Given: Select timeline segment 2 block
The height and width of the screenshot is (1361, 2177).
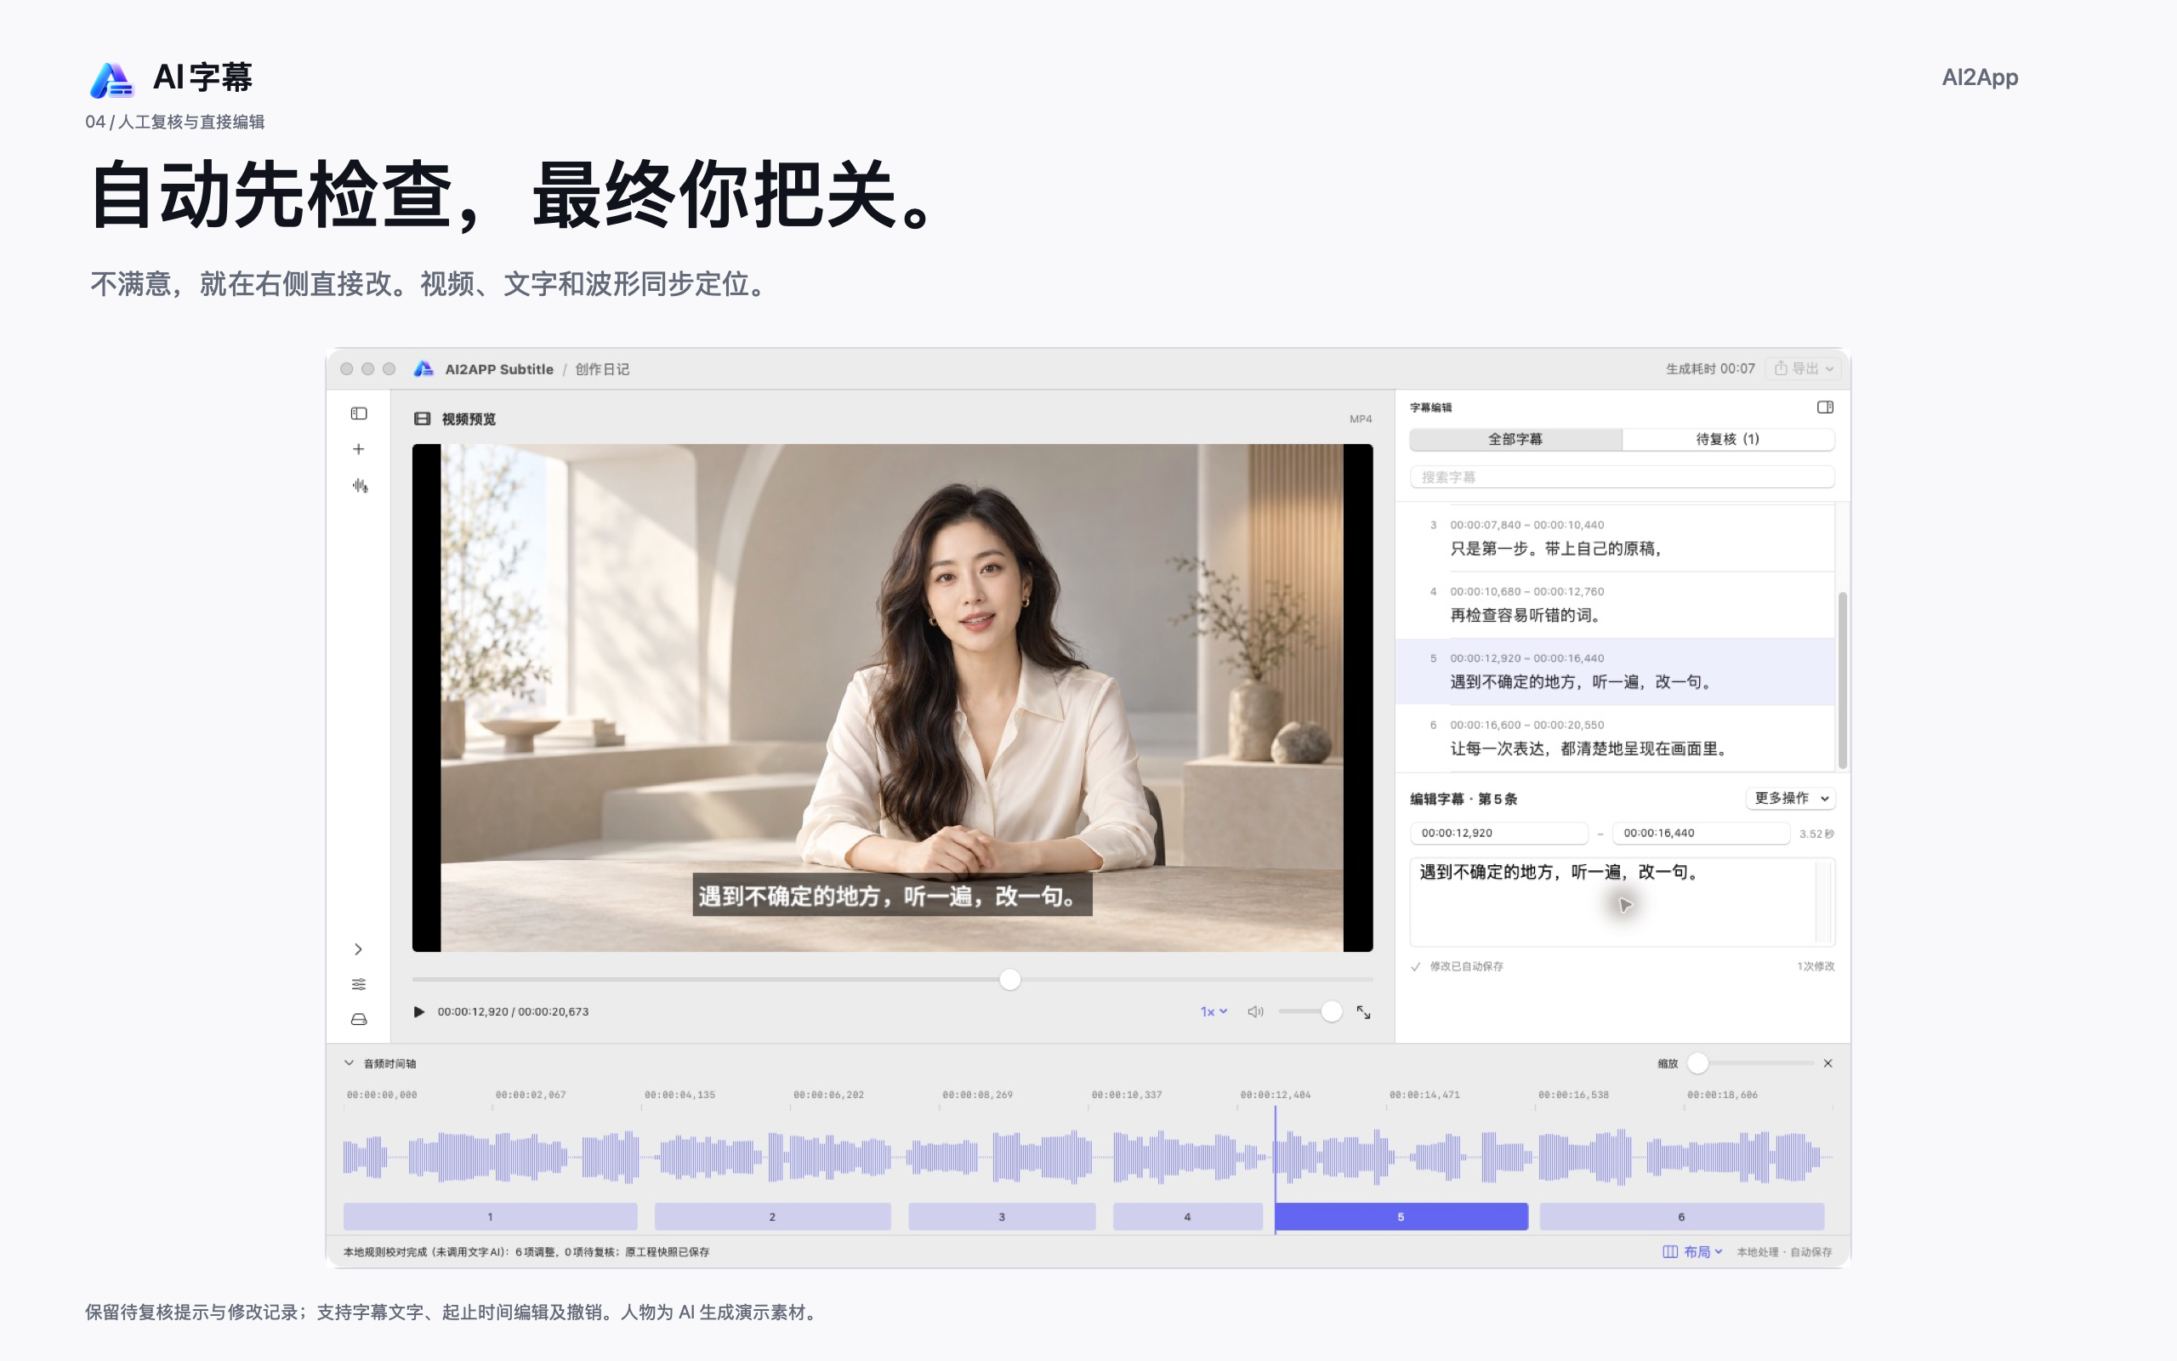Looking at the screenshot, I should 773,1216.
